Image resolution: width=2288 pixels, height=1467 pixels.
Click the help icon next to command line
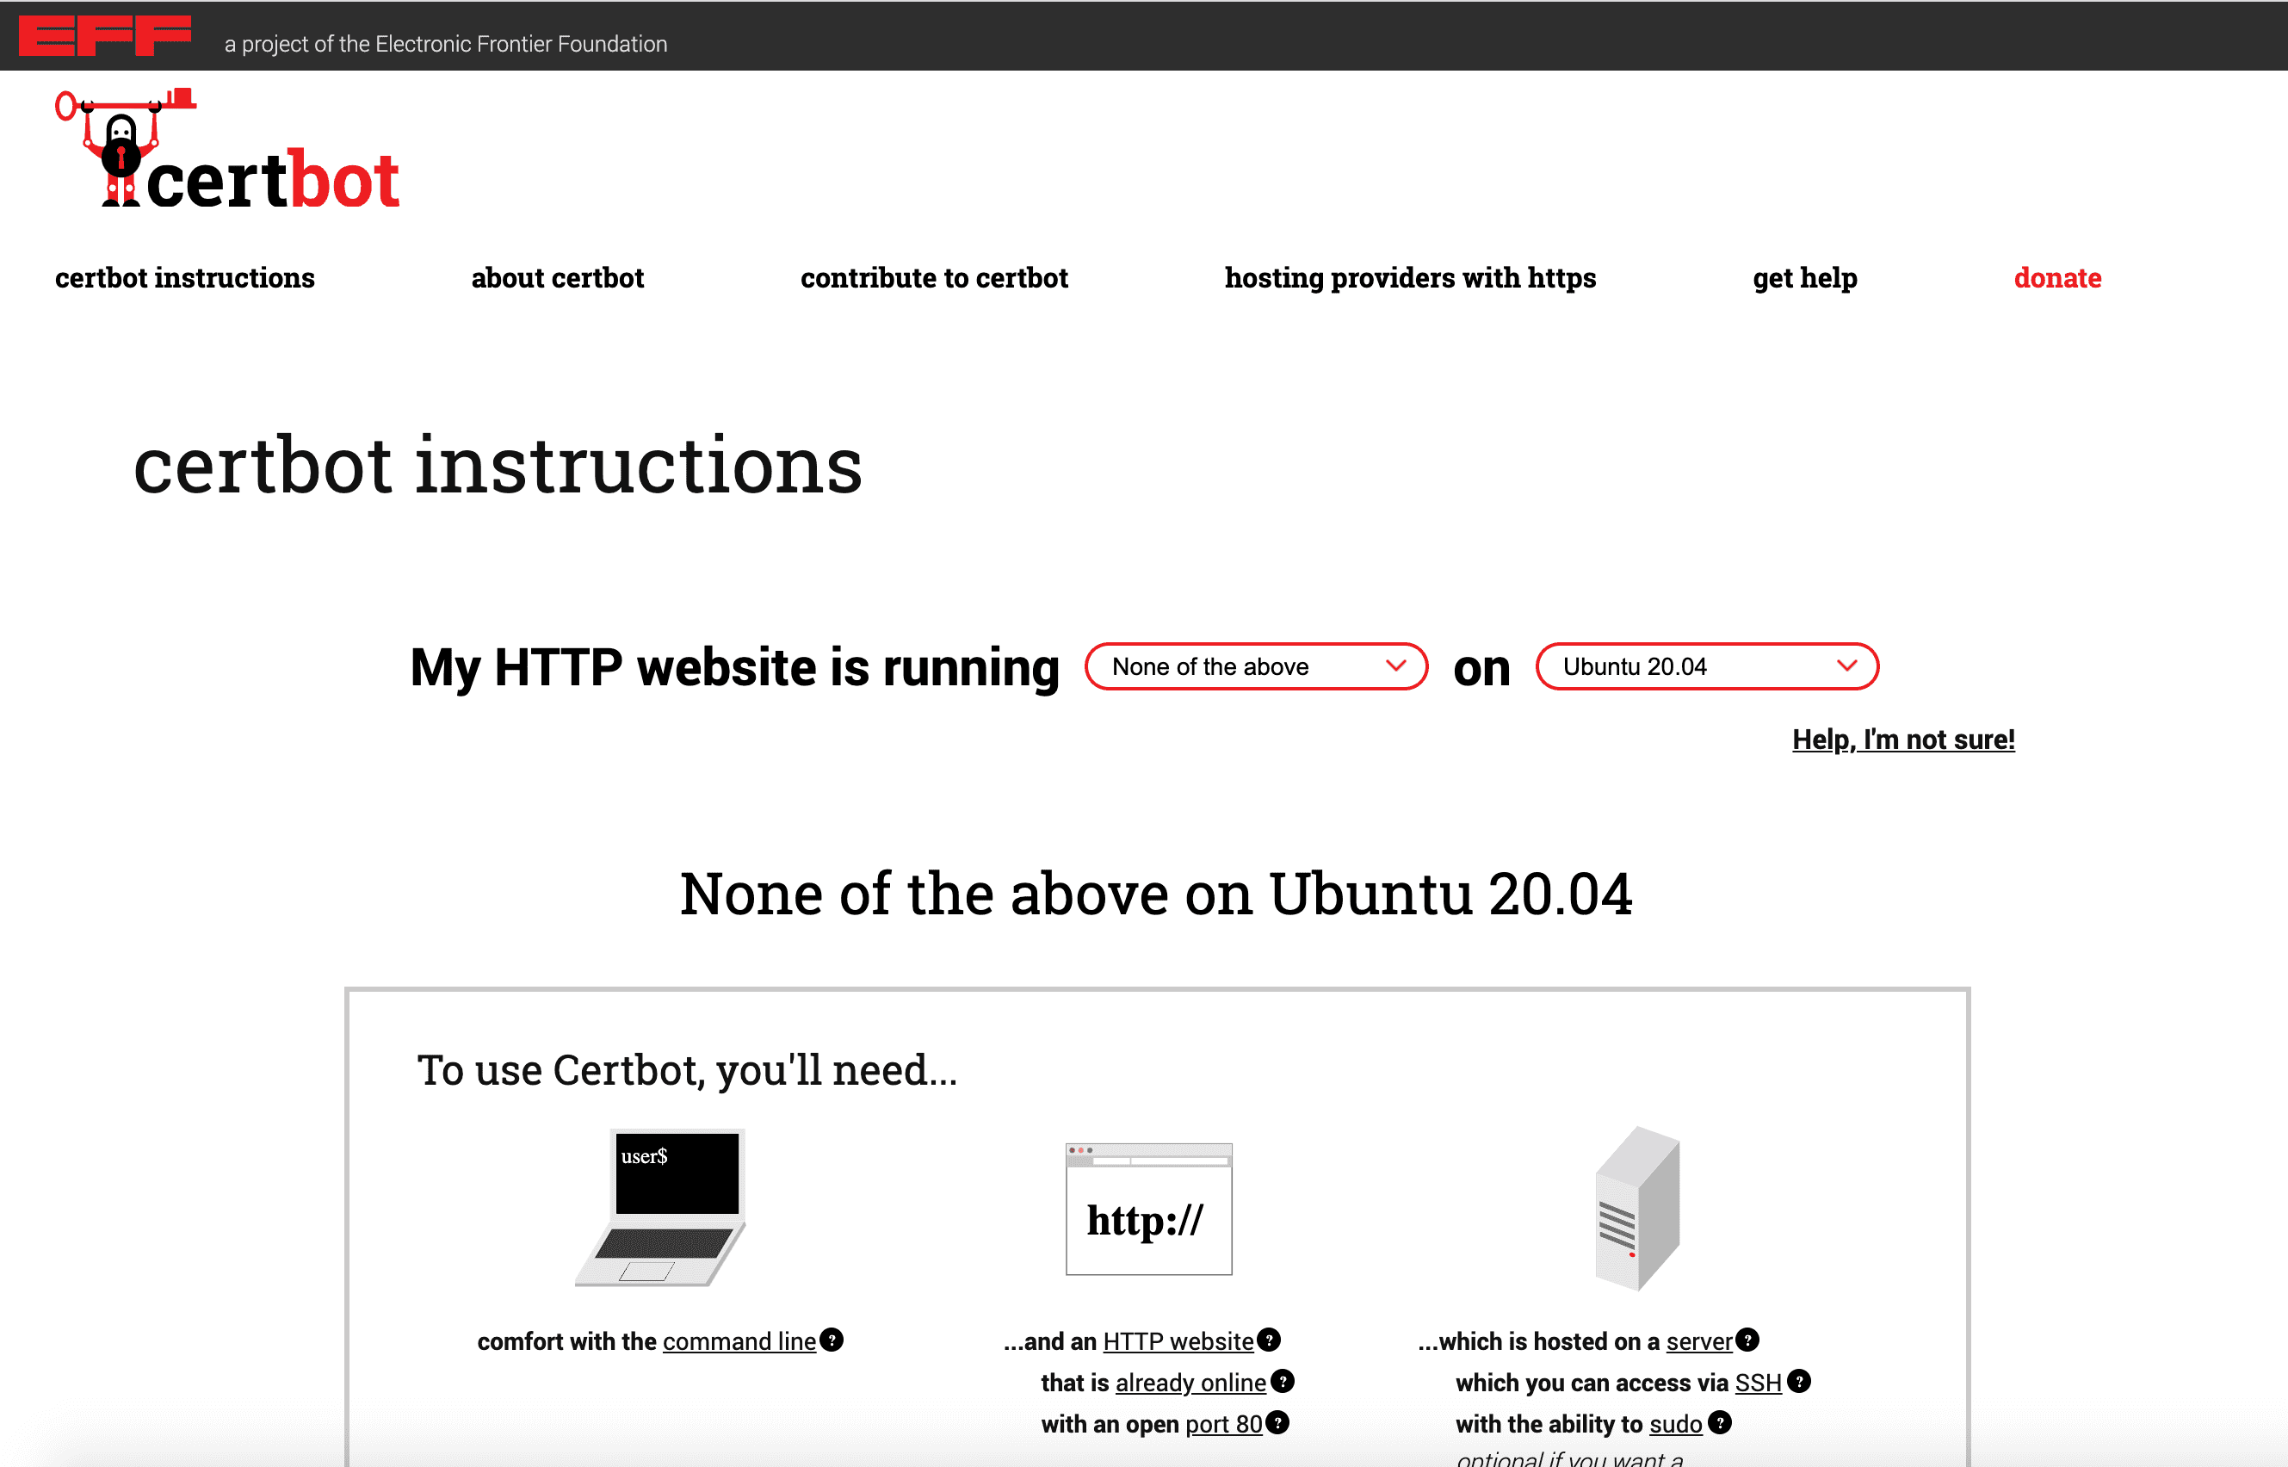(832, 1340)
